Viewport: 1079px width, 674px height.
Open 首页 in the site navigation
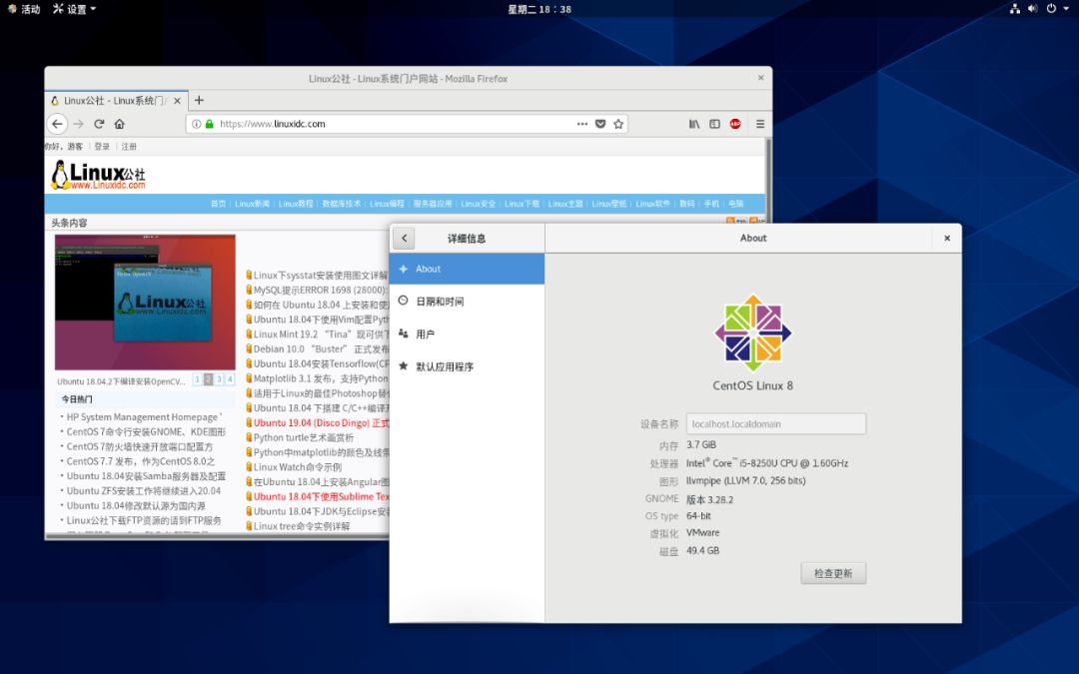pos(218,204)
